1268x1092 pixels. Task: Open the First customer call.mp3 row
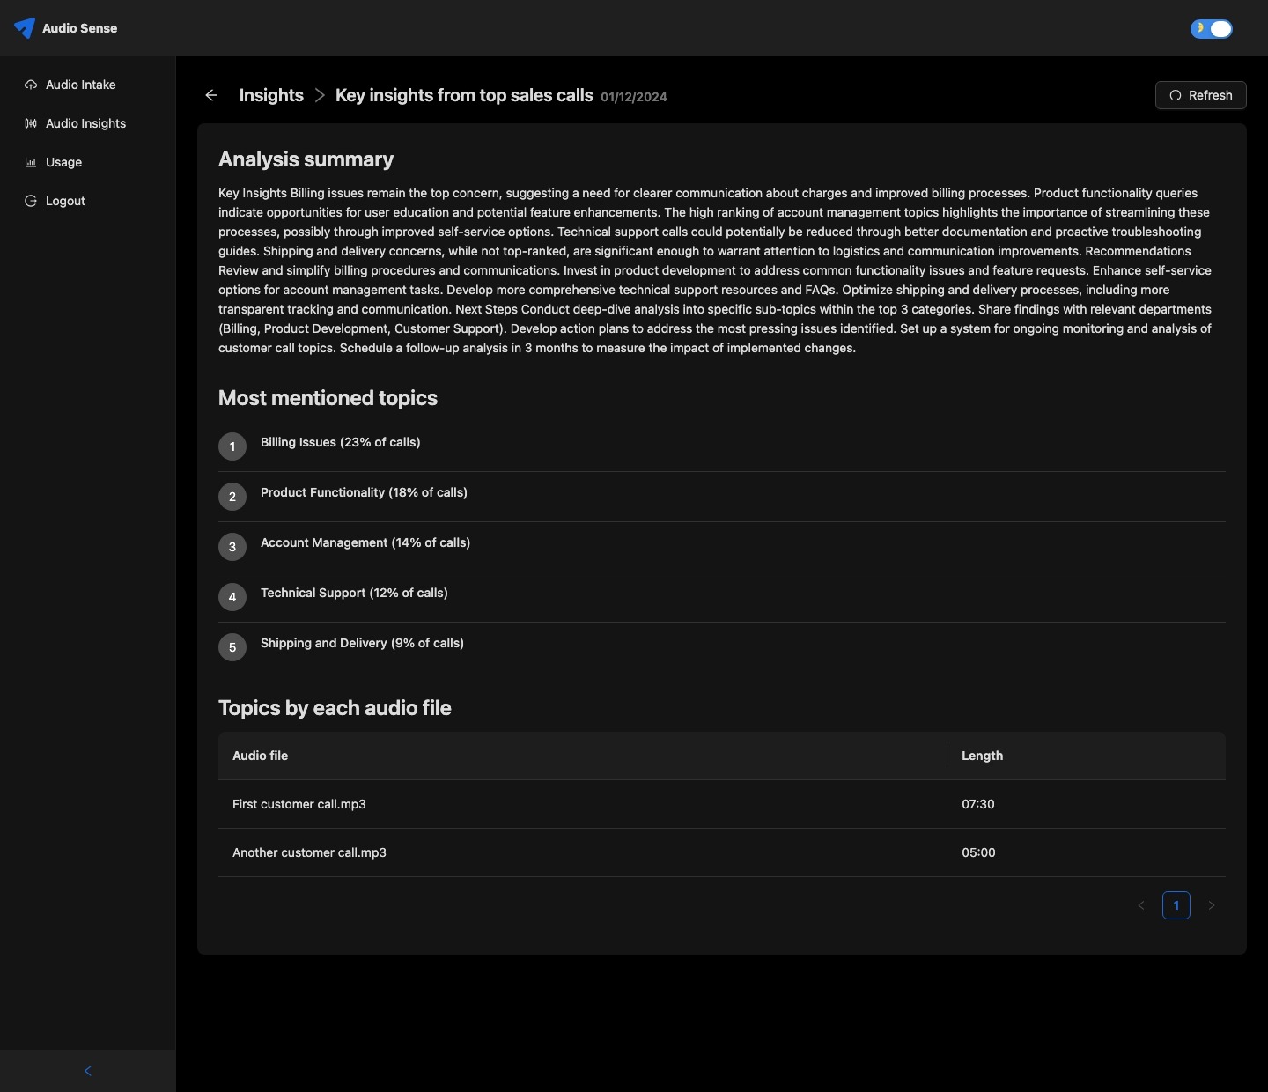click(x=299, y=804)
